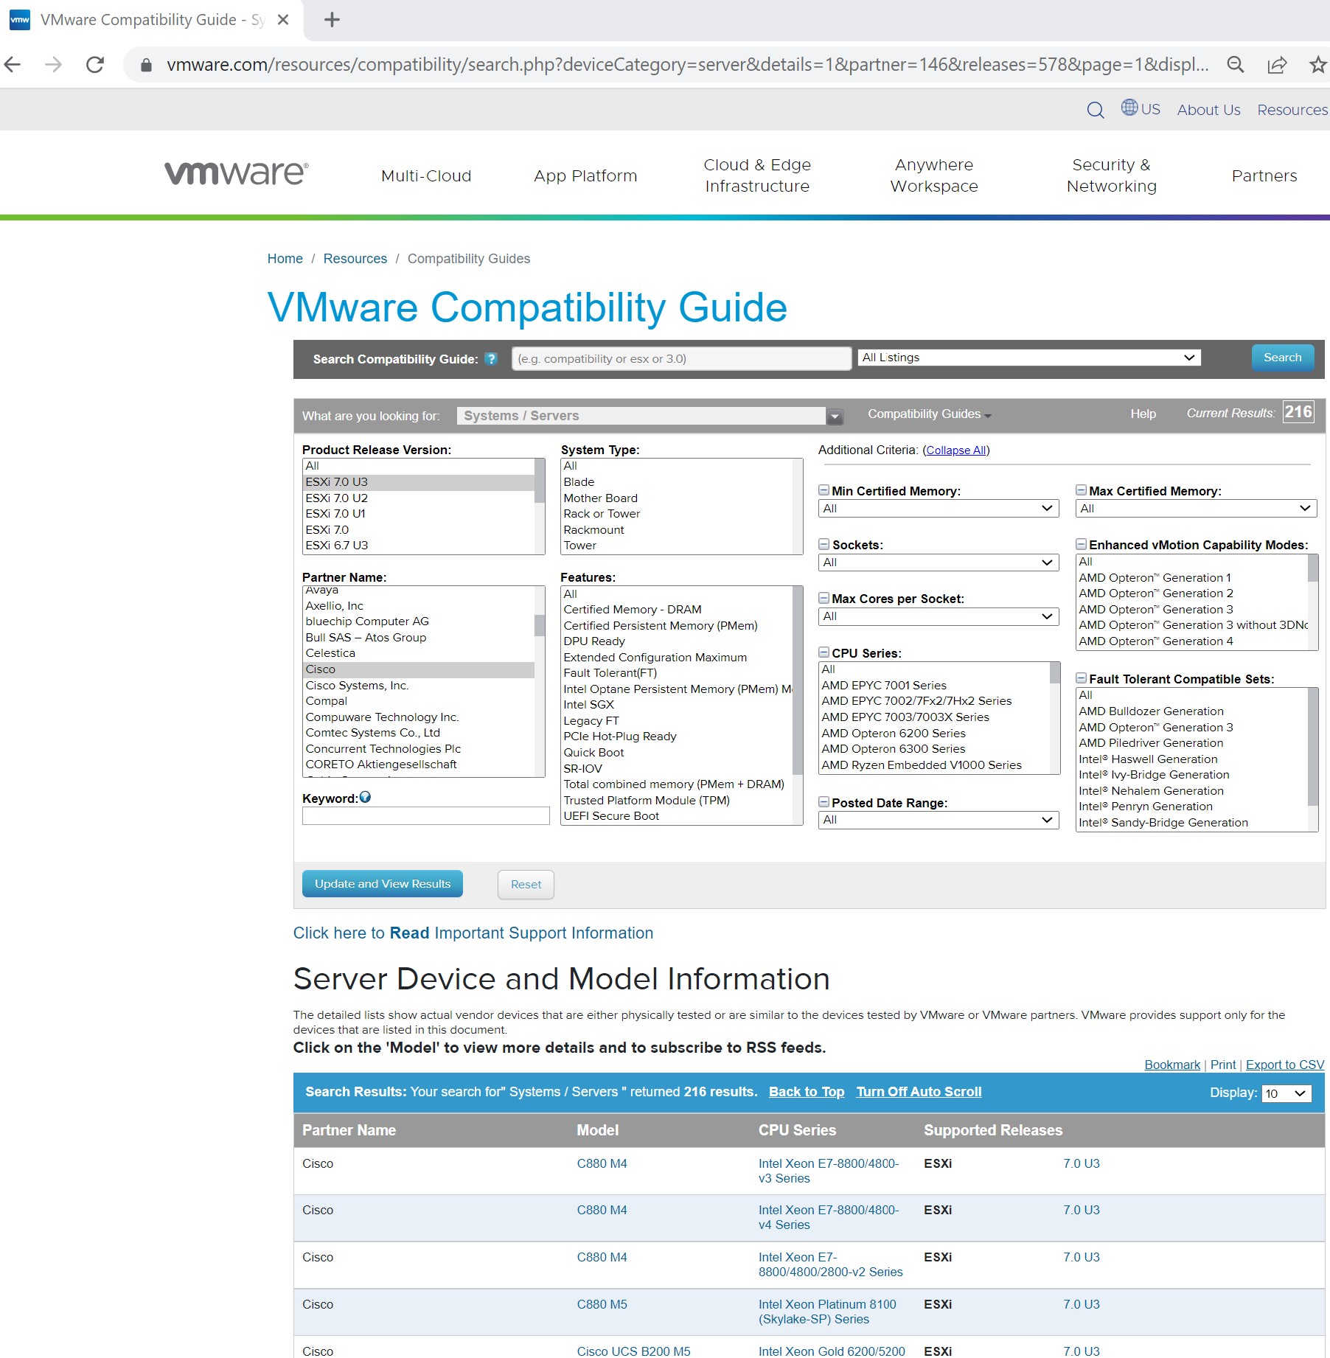The width and height of the screenshot is (1330, 1358).
Task: Click the VMware site search magnifier
Action: 1096,110
